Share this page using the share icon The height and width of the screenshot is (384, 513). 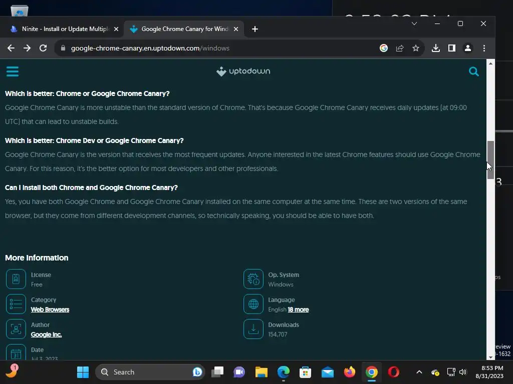coord(399,48)
